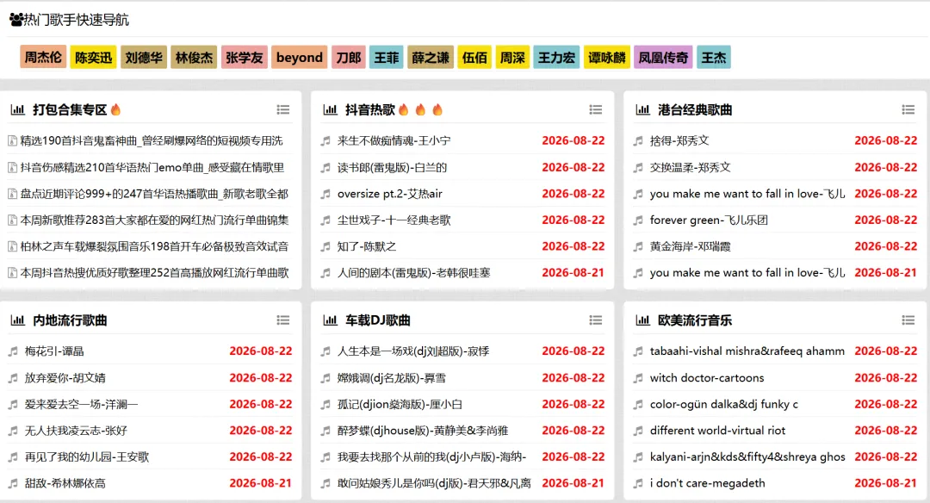The width and height of the screenshot is (930, 503).
Task: Click the people icon before 热门歌手快速导航
Action: [16, 20]
